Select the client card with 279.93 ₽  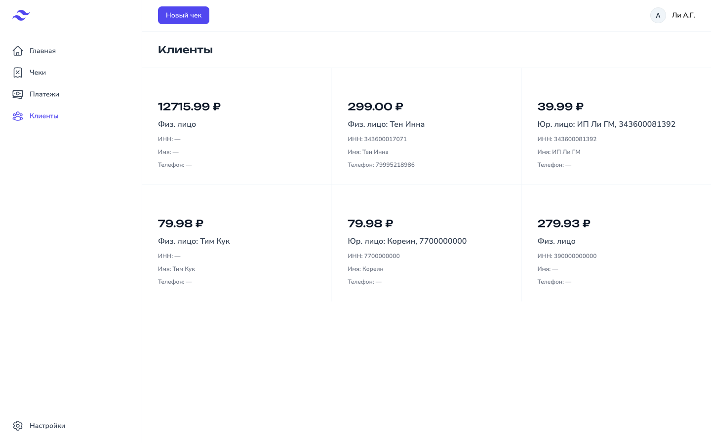click(616, 243)
